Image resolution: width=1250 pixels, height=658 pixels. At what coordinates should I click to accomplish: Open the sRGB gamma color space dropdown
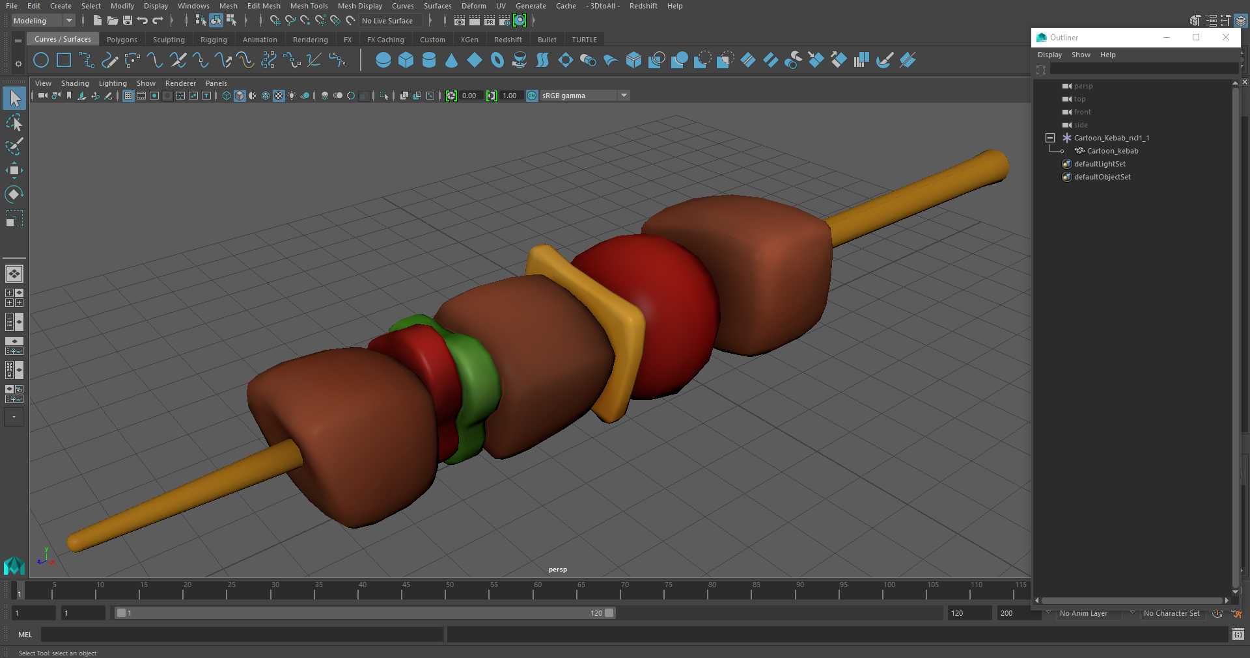click(x=585, y=96)
